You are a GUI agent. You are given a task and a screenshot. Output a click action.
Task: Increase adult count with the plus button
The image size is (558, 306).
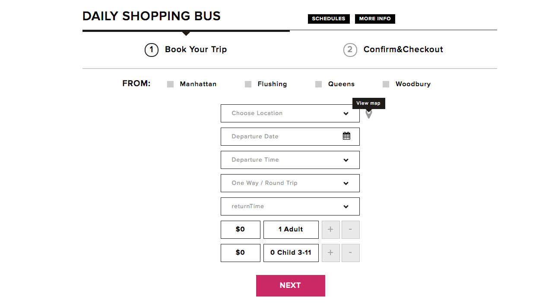pyautogui.click(x=330, y=230)
